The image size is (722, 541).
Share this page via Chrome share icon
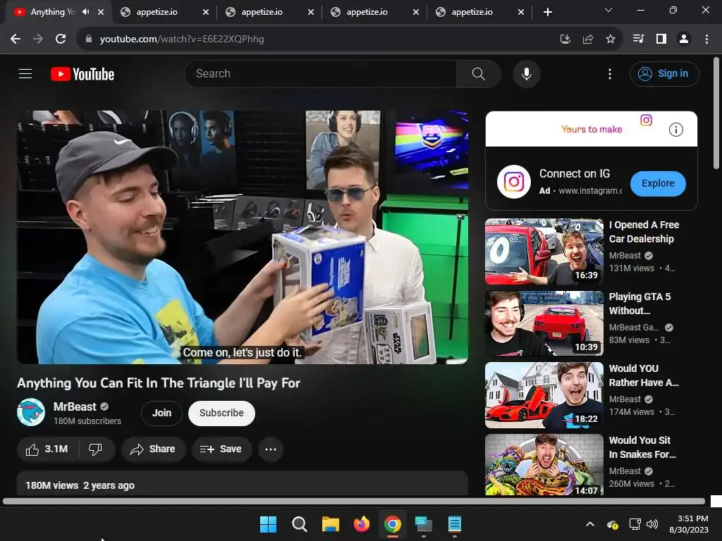click(587, 39)
